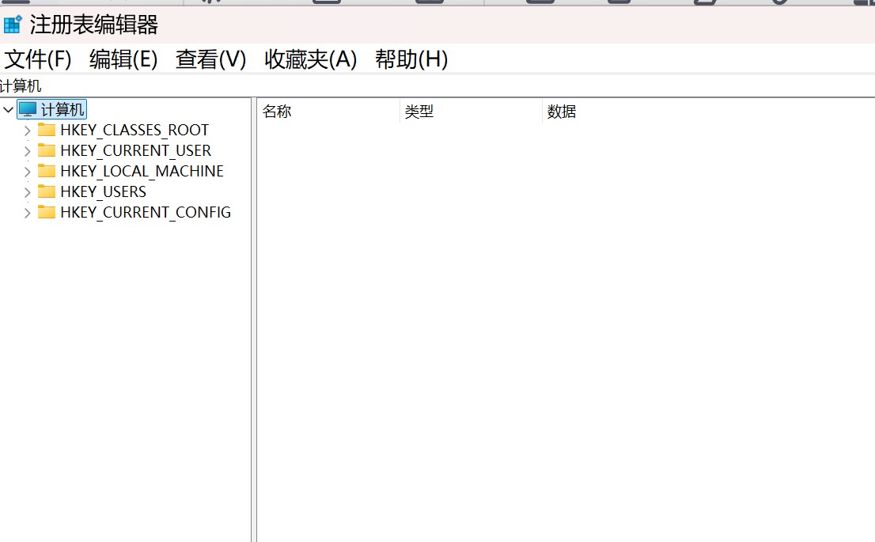Screen dimensions: 875x542
Task: Expand the HKEY_CURRENT_CONFIG key
Action: [x=28, y=213]
